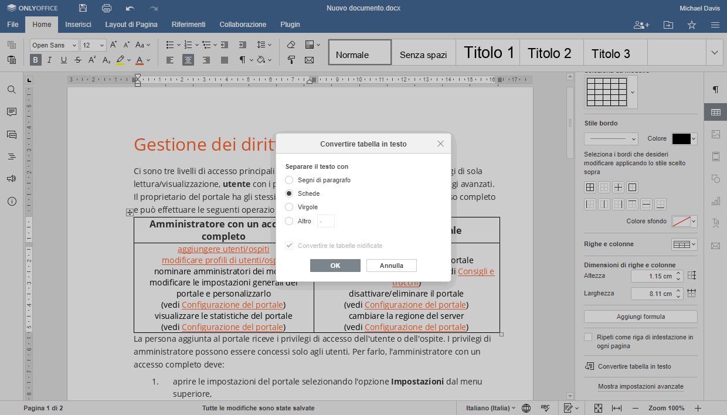Click the Copy style paintbrush icon
This screenshot has height=415, width=727.
(x=291, y=60)
